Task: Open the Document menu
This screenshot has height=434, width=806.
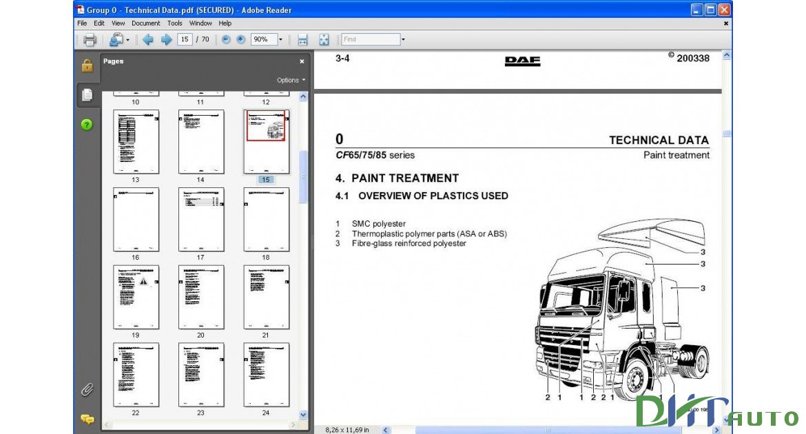Action: click(145, 23)
